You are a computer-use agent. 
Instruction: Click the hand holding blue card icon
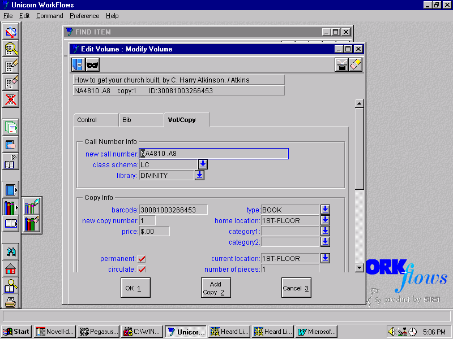point(11,145)
